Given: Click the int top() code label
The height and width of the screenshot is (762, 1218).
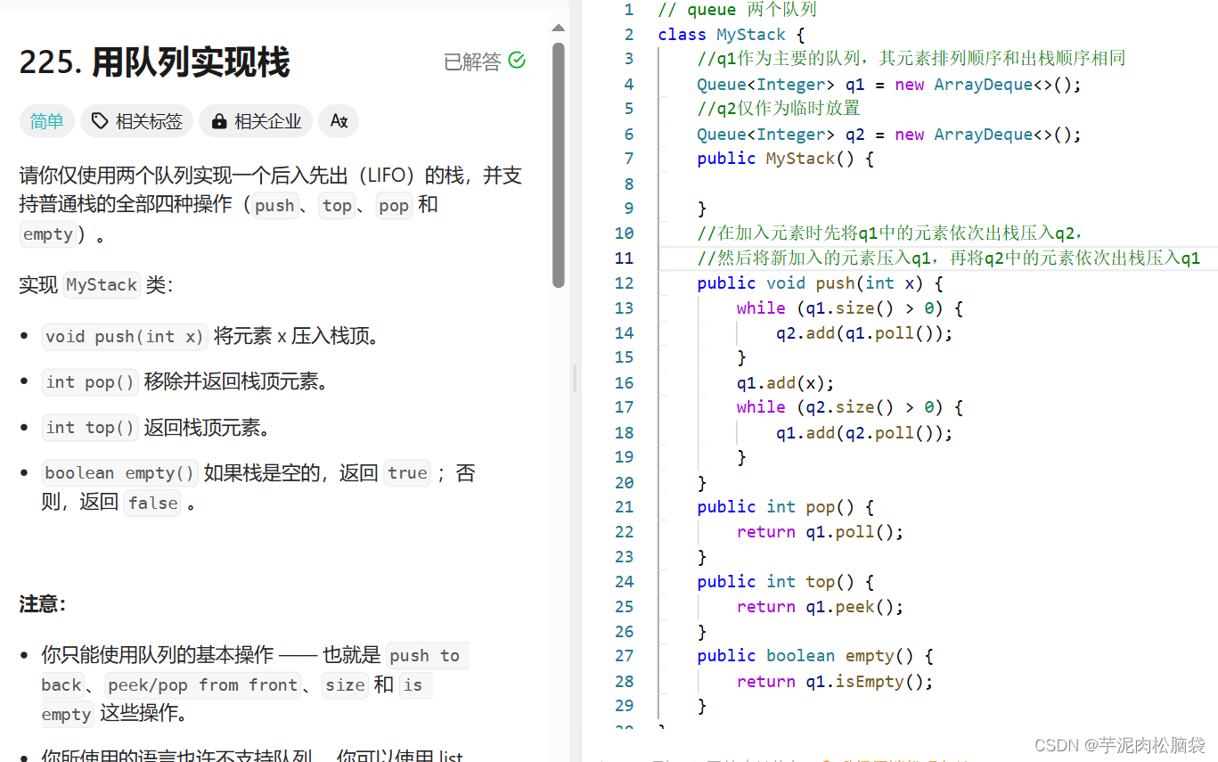Looking at the screenshot, I should 90,428.
